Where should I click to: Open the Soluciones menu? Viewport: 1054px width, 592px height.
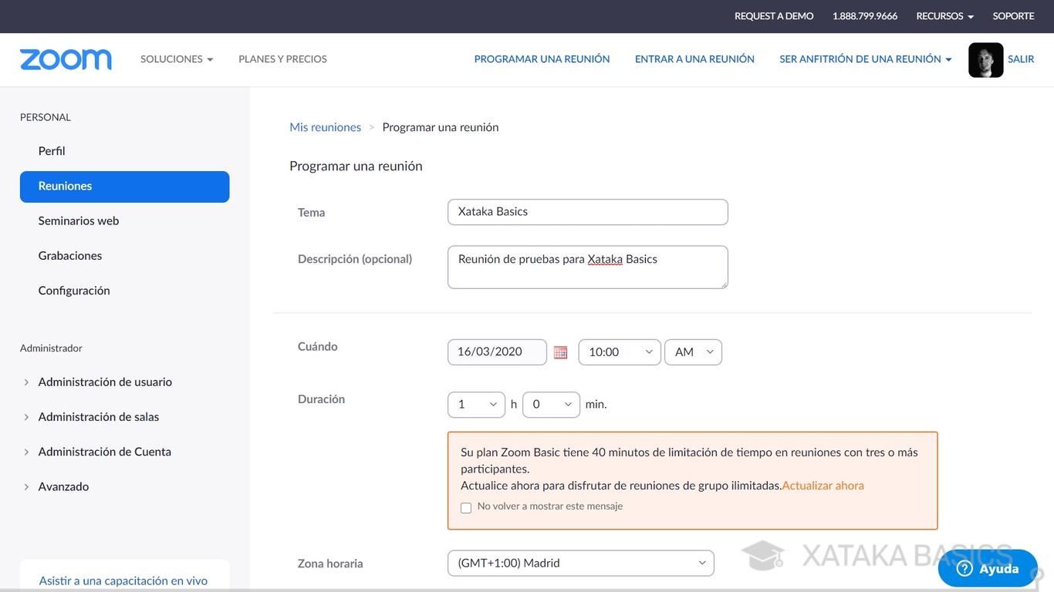pos(176,59)
